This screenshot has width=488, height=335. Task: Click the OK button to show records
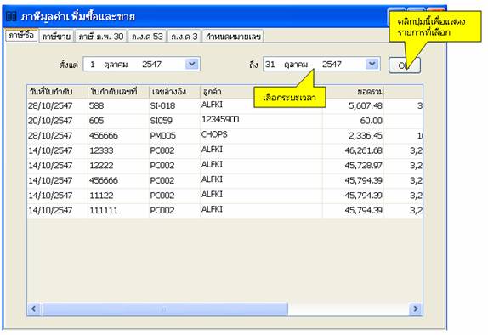(x=405, y=65)
